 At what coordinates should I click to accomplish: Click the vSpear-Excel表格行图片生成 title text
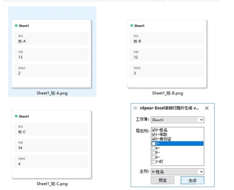click(169, 108)
